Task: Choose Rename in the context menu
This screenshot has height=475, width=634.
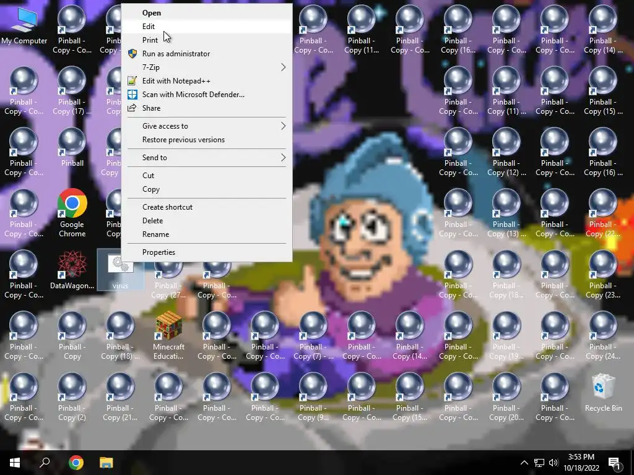Action: pyautogui.click(x=207, y=234)
